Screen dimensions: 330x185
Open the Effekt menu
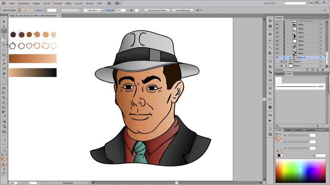tap(68, 3)
